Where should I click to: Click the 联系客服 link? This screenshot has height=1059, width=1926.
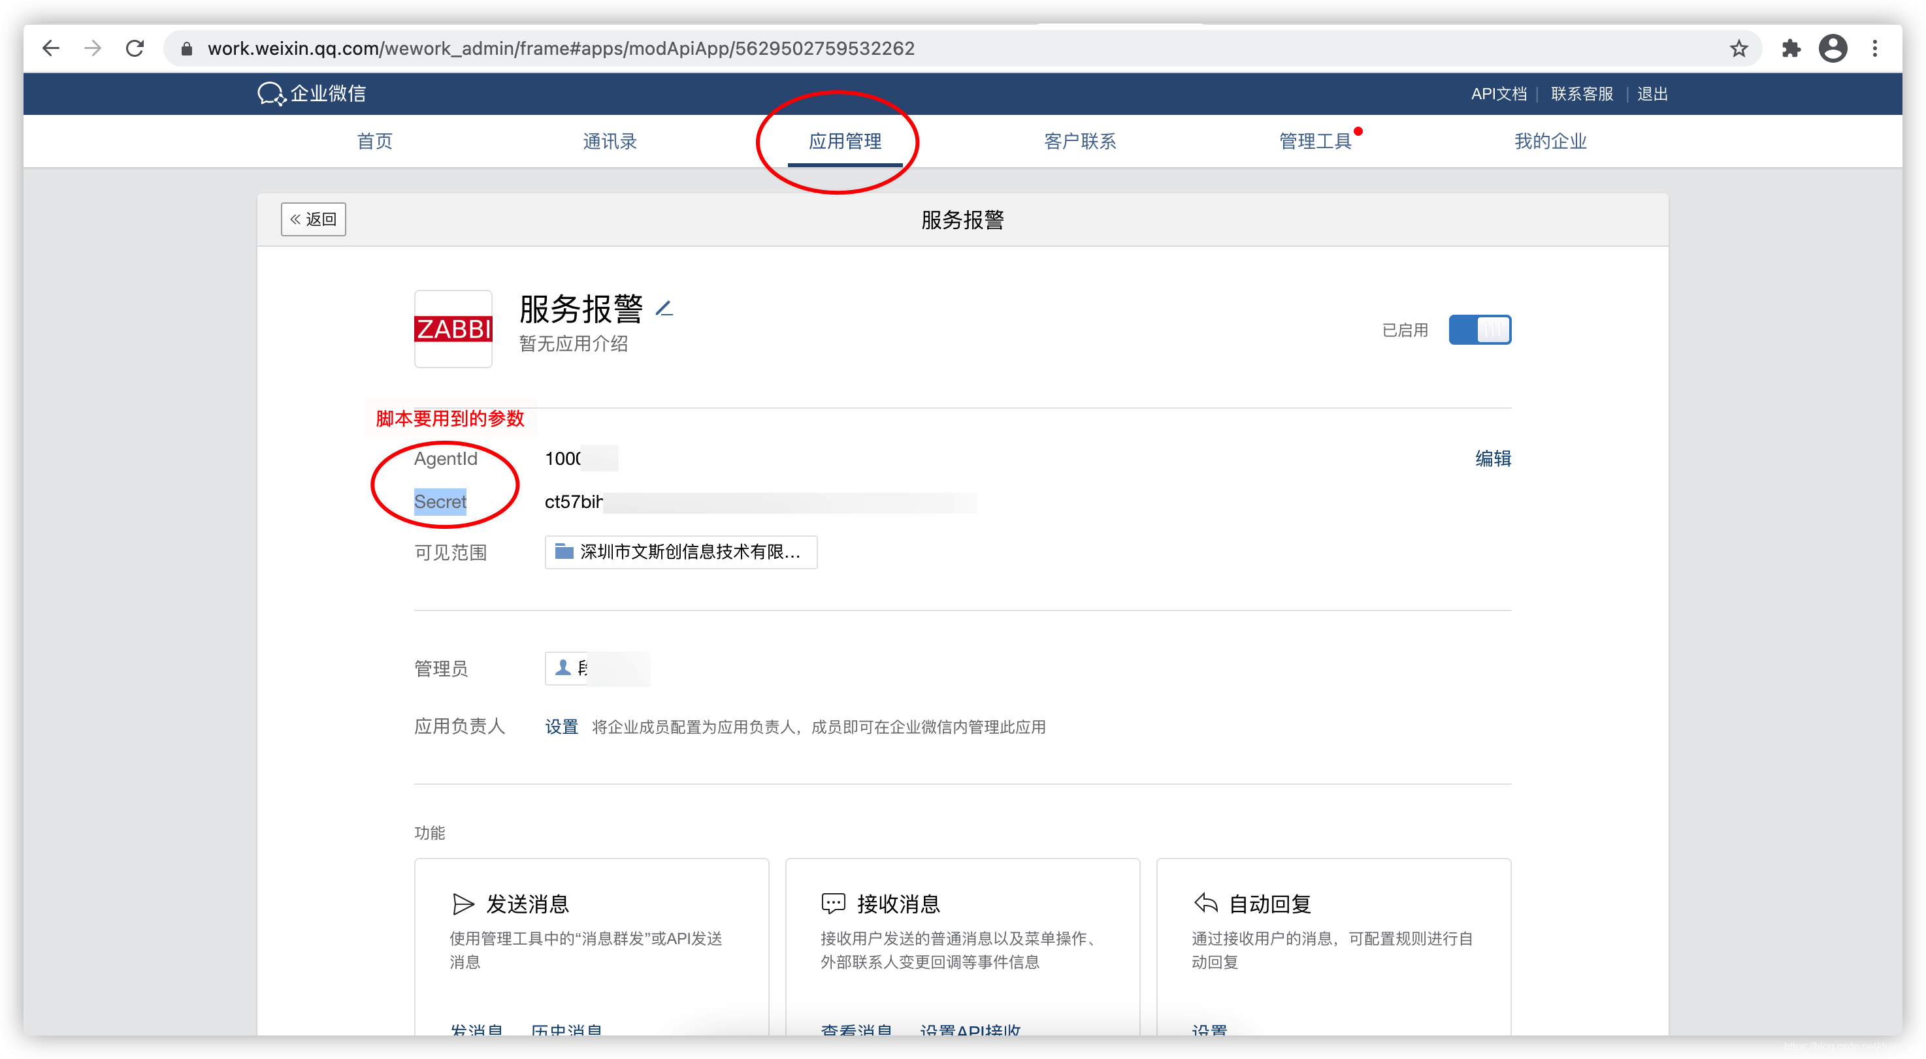point(1581,93)
